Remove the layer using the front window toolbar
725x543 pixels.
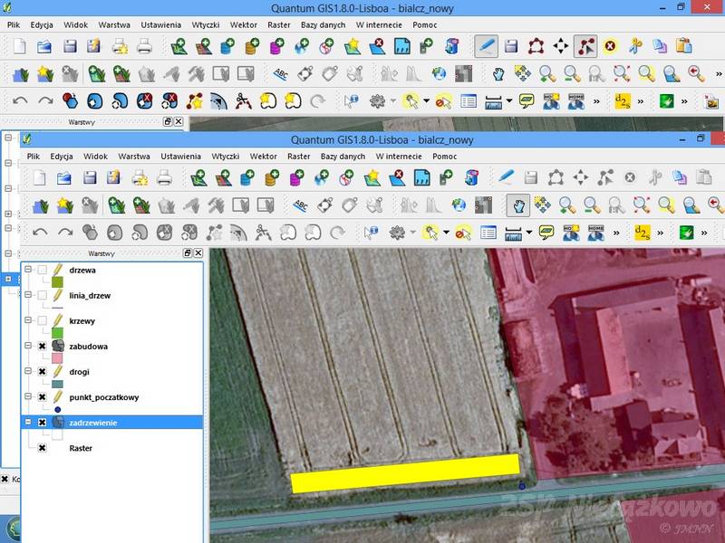[x=397, y=177]
